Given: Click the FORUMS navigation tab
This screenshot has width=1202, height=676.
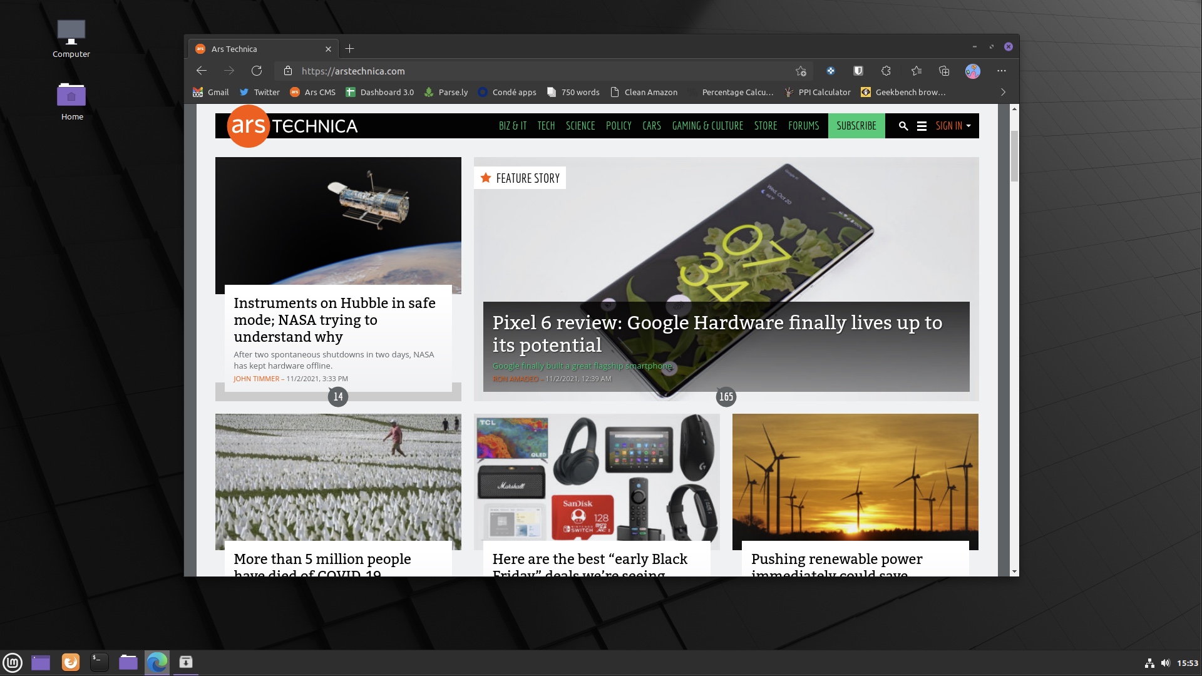Looking at the screenshot, I should pos(803,125).
